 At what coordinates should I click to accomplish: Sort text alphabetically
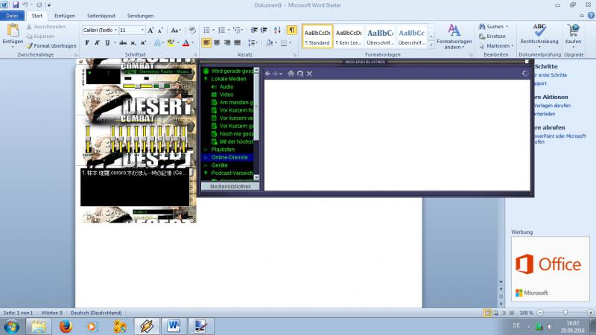tap(277, 31)
